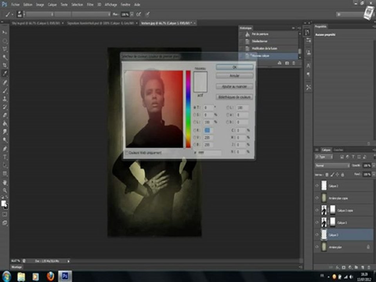Open layer styles fx icon
This screenshot has width=376, height=282.
point(337,267)
